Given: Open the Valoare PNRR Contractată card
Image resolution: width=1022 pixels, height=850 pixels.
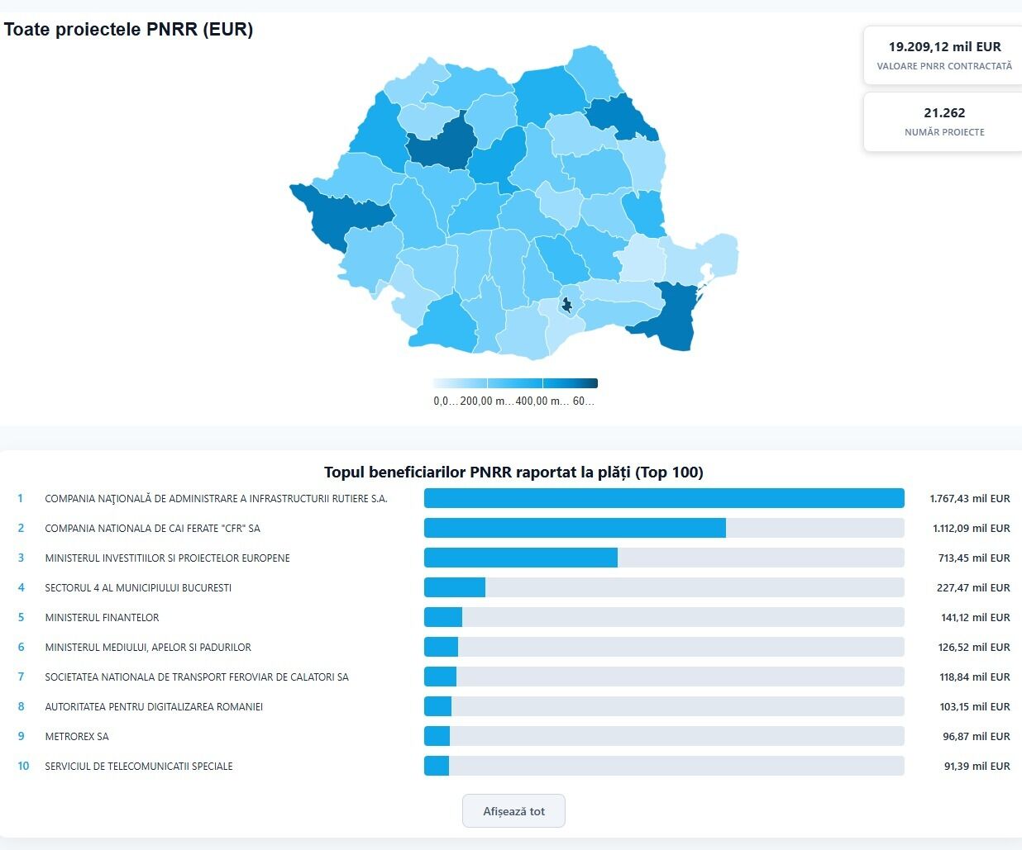Looking at the screenshot, I should pos(943,55).
